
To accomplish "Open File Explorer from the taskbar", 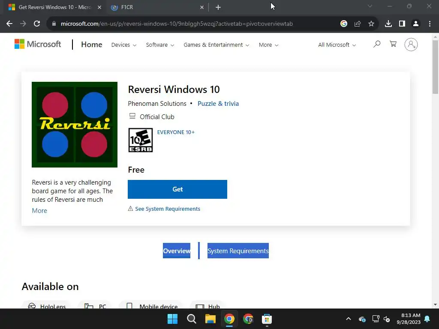I will [x=210, y=319].
